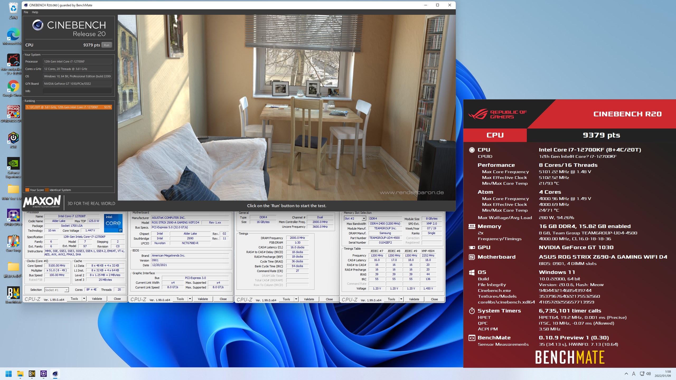Click Validate in CPU-Z CPU window

tap(97, 299)
